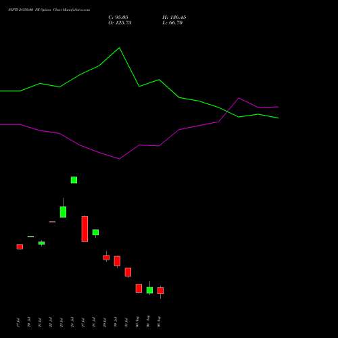The image size is (338, 338).
Task: Click the peak of the green indicator line
Action: click(119, 48)
